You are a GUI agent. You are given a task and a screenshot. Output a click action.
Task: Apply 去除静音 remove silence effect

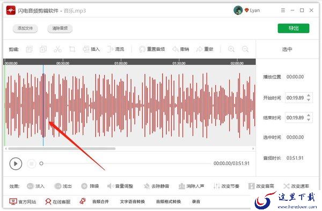tap(156, 186)
